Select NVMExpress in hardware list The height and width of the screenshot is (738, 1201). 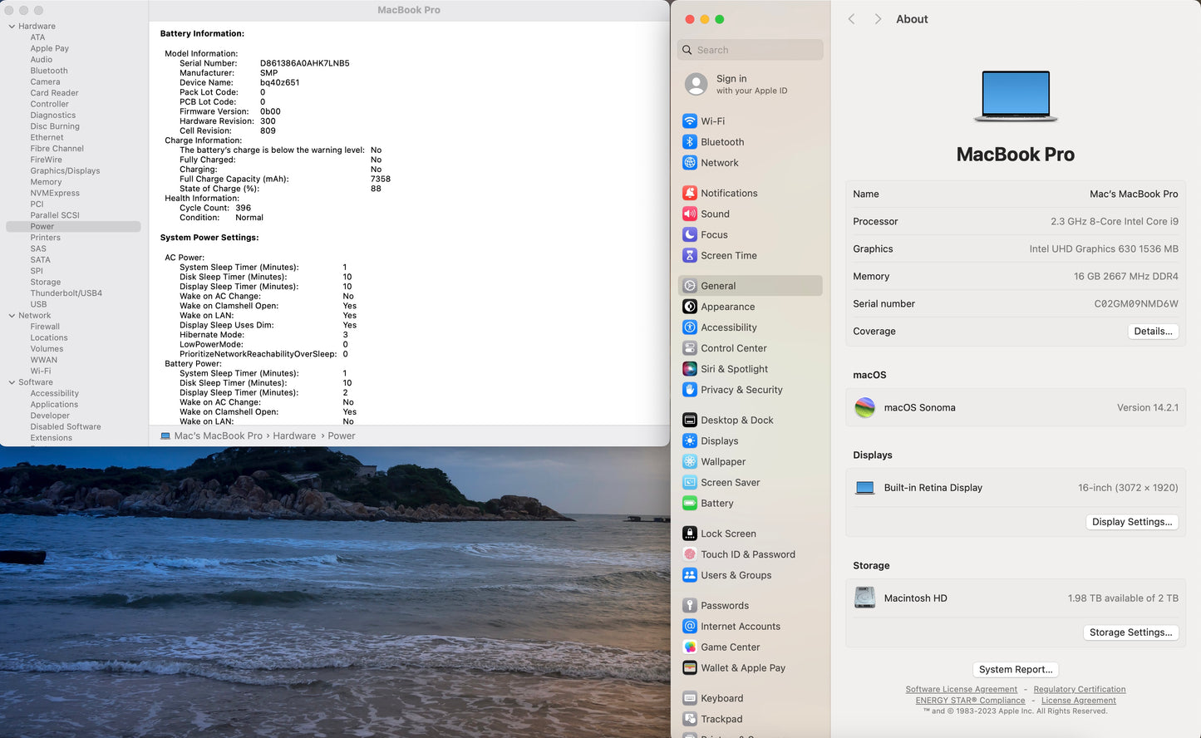(55, 193)
